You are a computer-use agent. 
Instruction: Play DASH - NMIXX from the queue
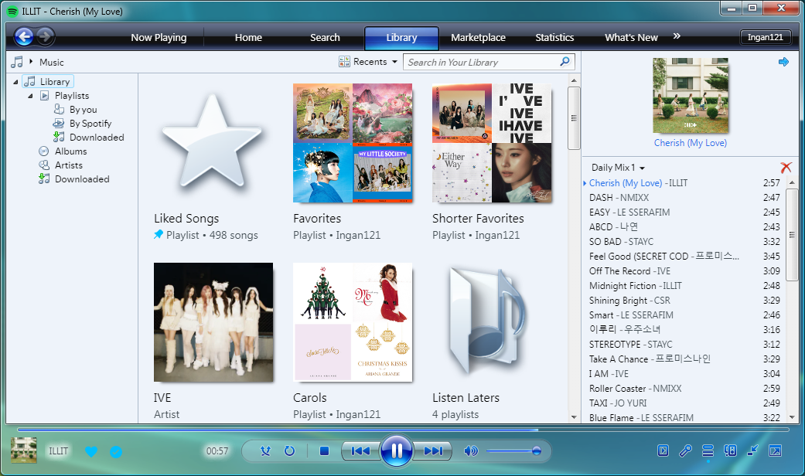click(x=684, y=198)
